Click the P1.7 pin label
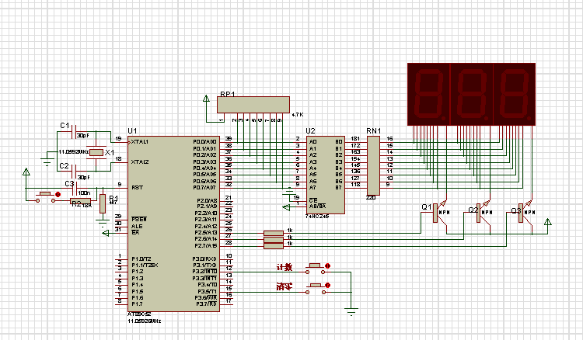The image size is (583, 340). [x=137, y=304]
